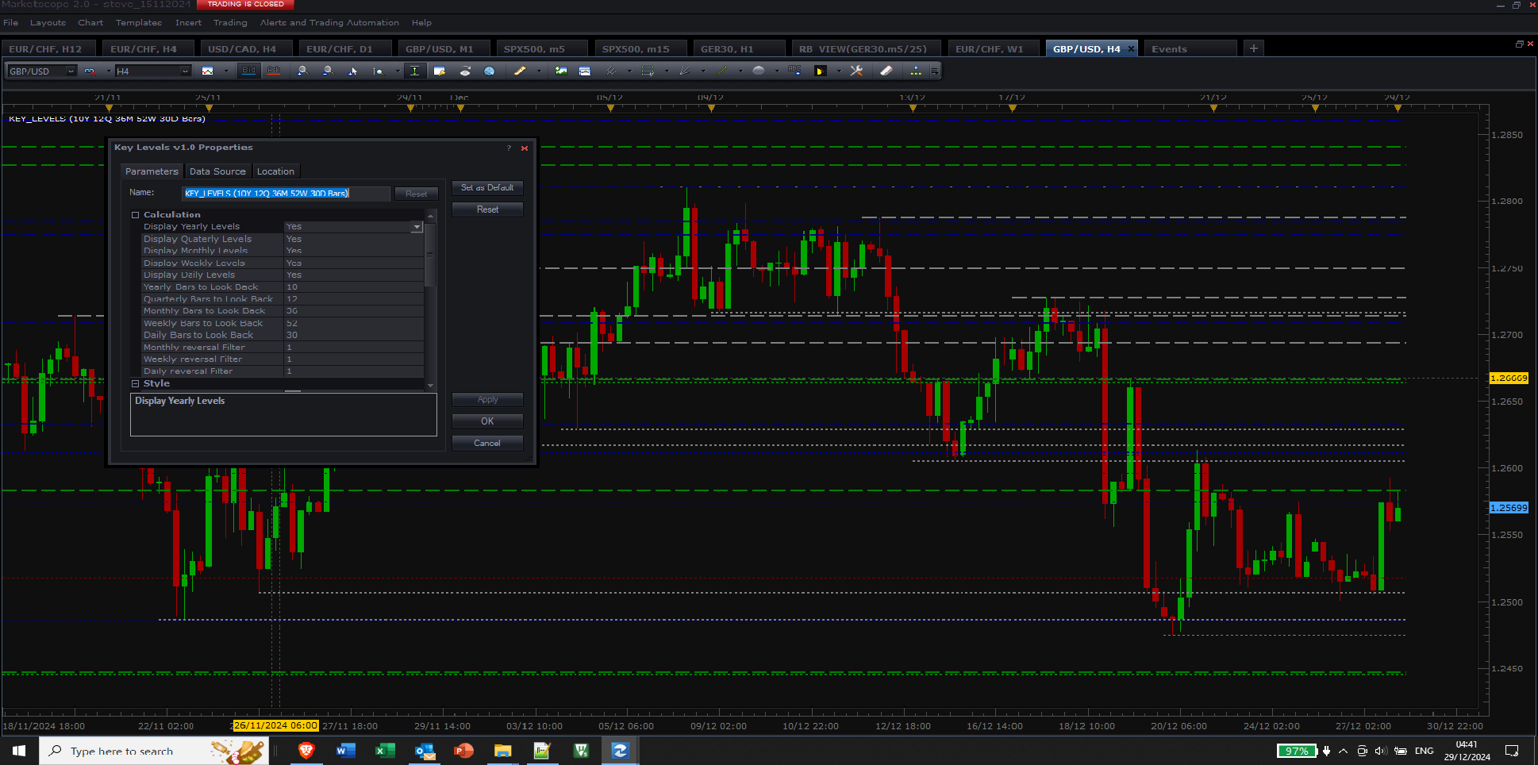Viewport: 1538px width, 765px height.
Task: Open the Alerts and Trading Automation menu
Action: [x=329, y=22]
